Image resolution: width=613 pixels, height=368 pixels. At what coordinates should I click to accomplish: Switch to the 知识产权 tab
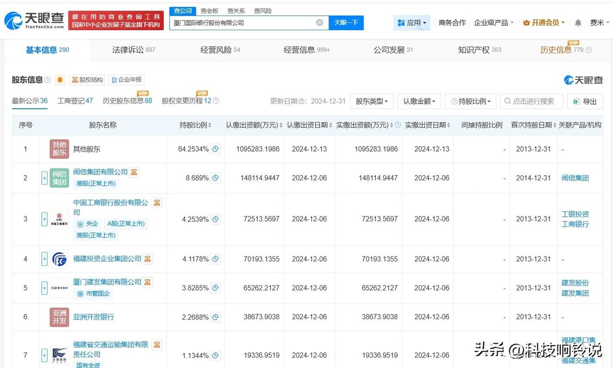[480, 50]
